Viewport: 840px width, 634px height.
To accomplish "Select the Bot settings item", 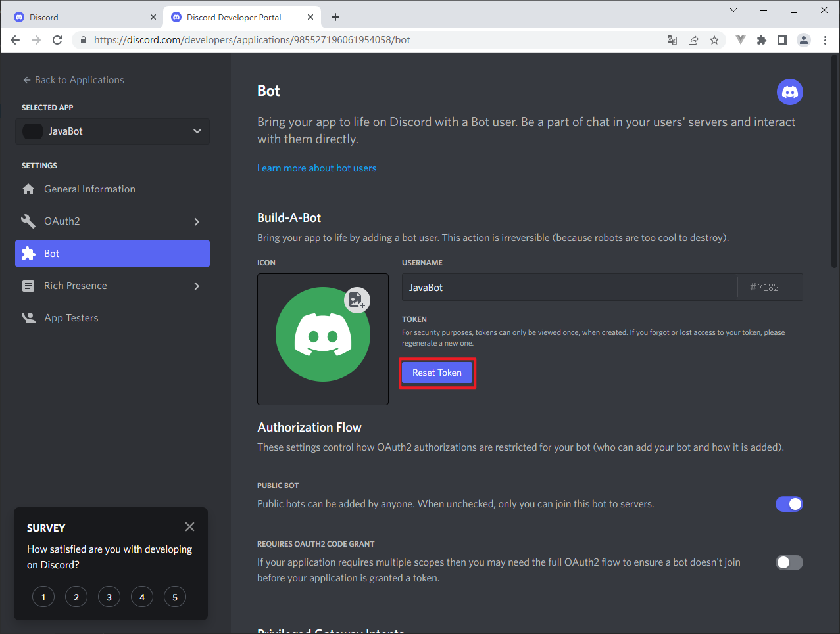I will pyautogui.click(x=112, y=254).
